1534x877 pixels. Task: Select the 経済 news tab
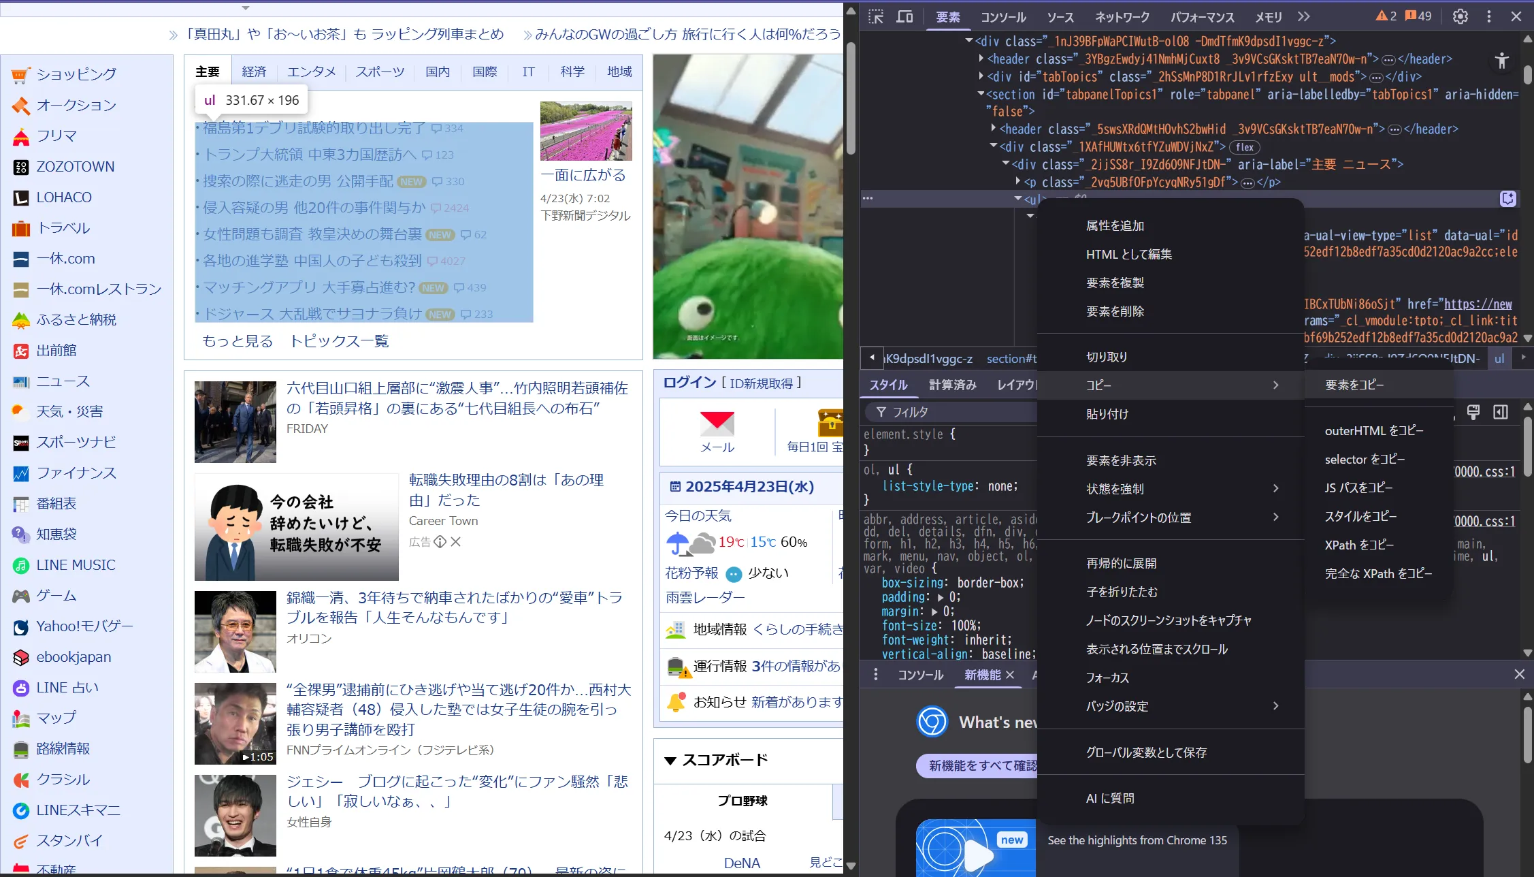click(x=254, y=72)
